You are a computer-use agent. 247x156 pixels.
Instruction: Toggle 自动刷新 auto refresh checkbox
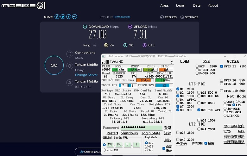(x=164, y=148)
